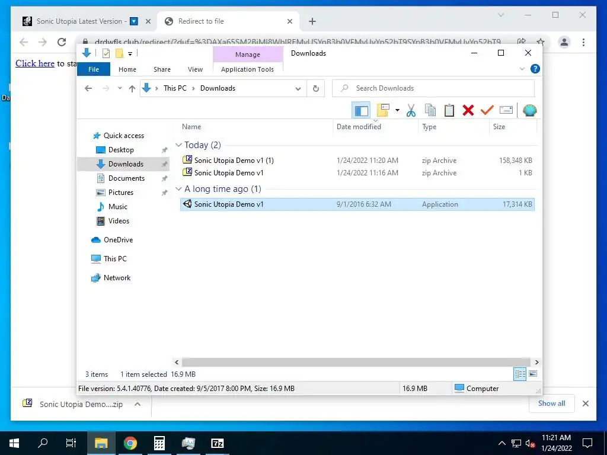The height and width of the screenshot is (455, 607).
Task: Open the address bar history dropdown
Action: tap(298, 89)
